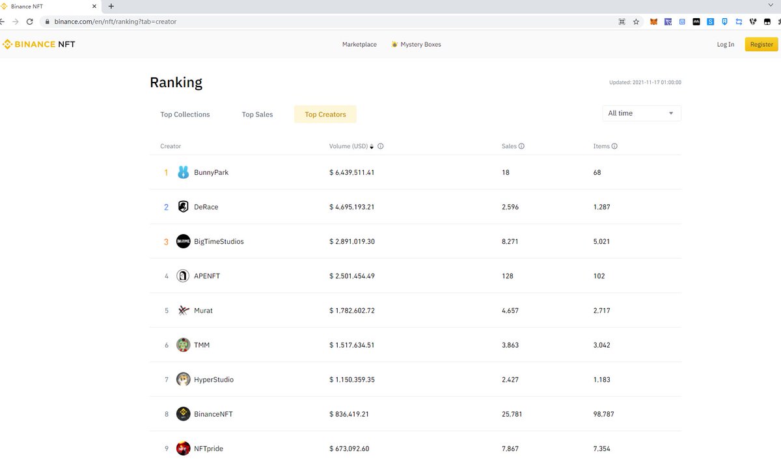Open the DeRace creator name
This screenshot has height=459, width=781.
(x=206, y=207)
